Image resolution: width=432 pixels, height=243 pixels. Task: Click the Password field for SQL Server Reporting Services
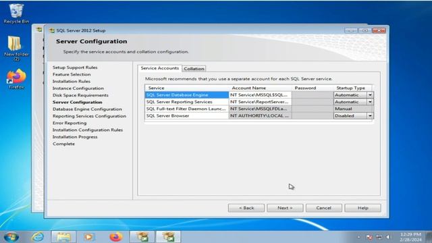click(x=313, y=102)
